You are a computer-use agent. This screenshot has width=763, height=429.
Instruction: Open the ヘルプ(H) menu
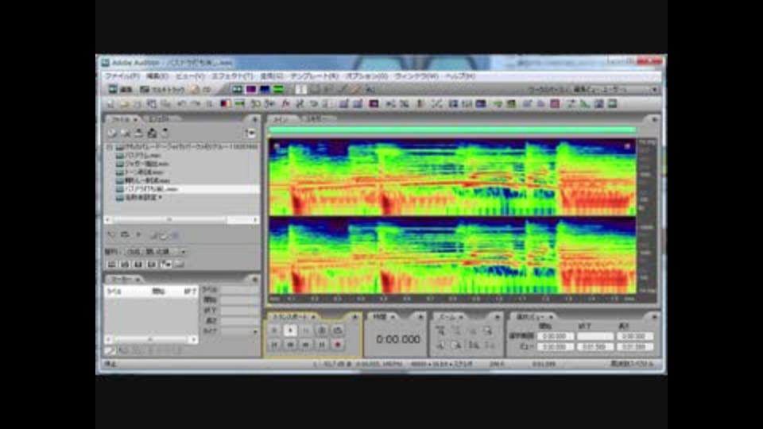point(460,76)
